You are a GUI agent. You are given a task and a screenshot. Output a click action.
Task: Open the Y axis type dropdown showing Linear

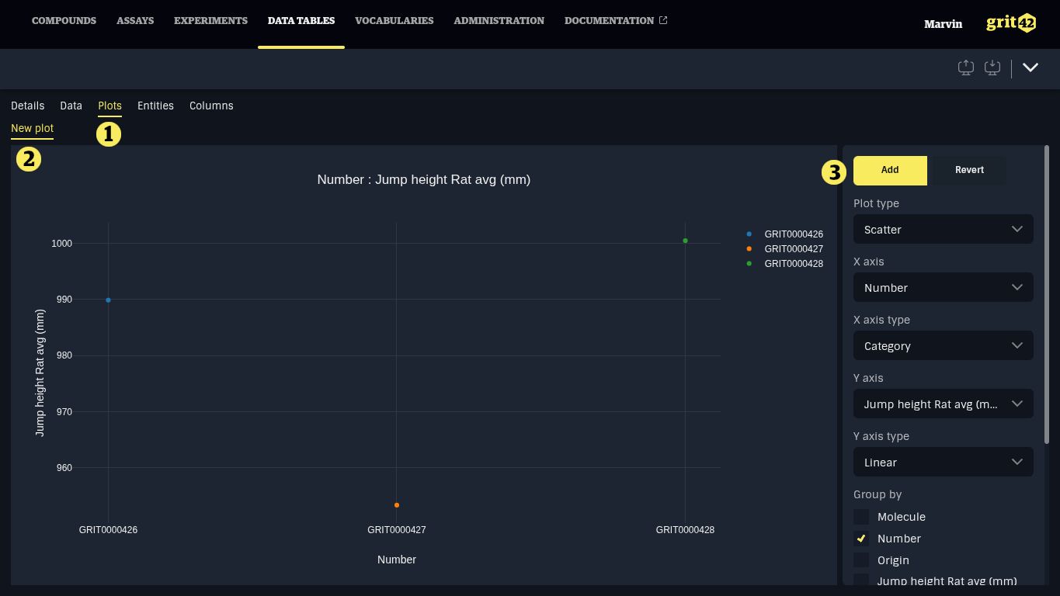coord(943,463)
